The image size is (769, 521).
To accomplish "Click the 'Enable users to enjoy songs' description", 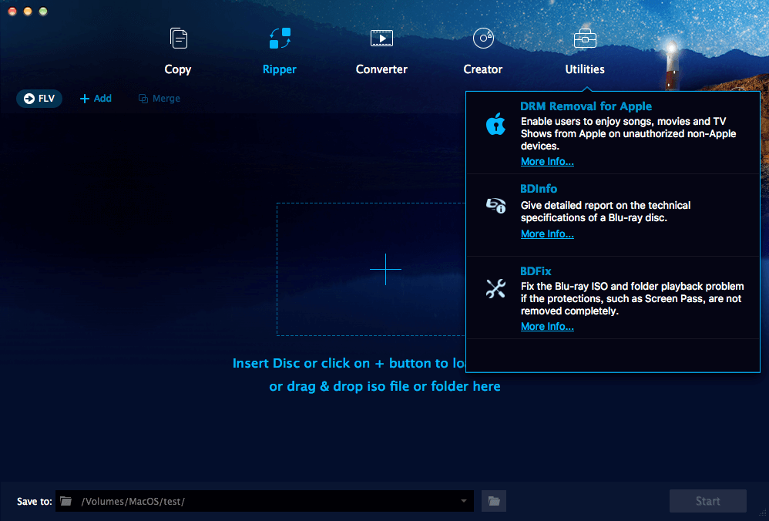I will pyautogui.click(x=628, y=133).
